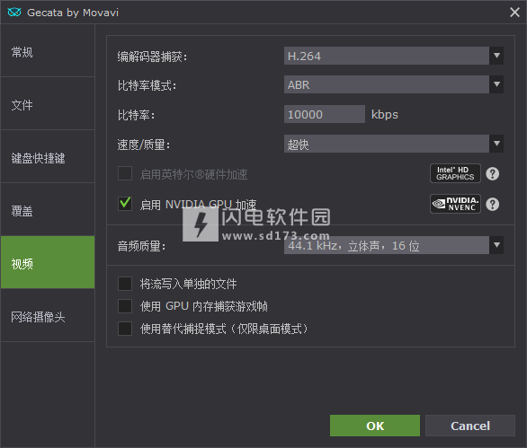Click the Gecata by Movavi title text
The height and width of the screenshot is (448, 527).
[x=73, y=13]
